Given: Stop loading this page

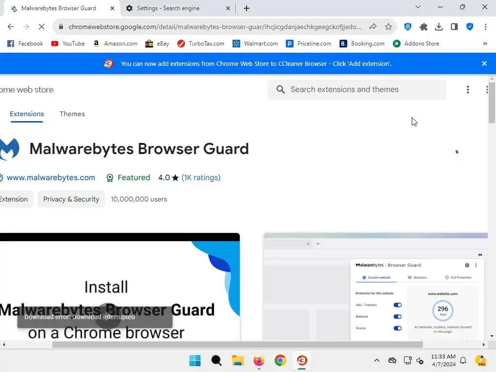Looking at the screenshot, I should (42, 27).
